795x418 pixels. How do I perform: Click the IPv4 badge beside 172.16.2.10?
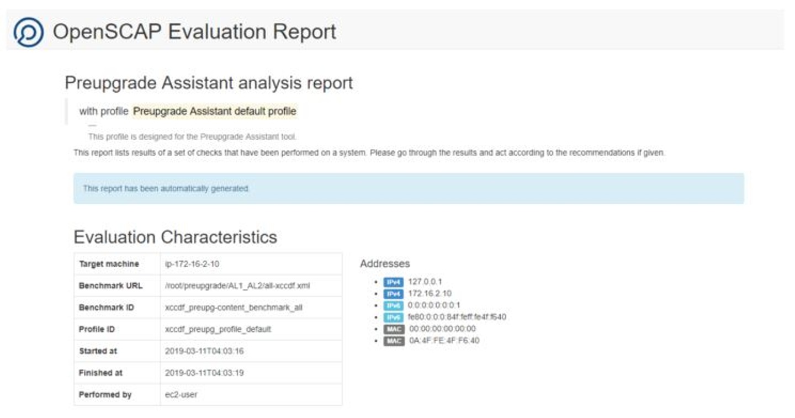(x=394, y=294)
